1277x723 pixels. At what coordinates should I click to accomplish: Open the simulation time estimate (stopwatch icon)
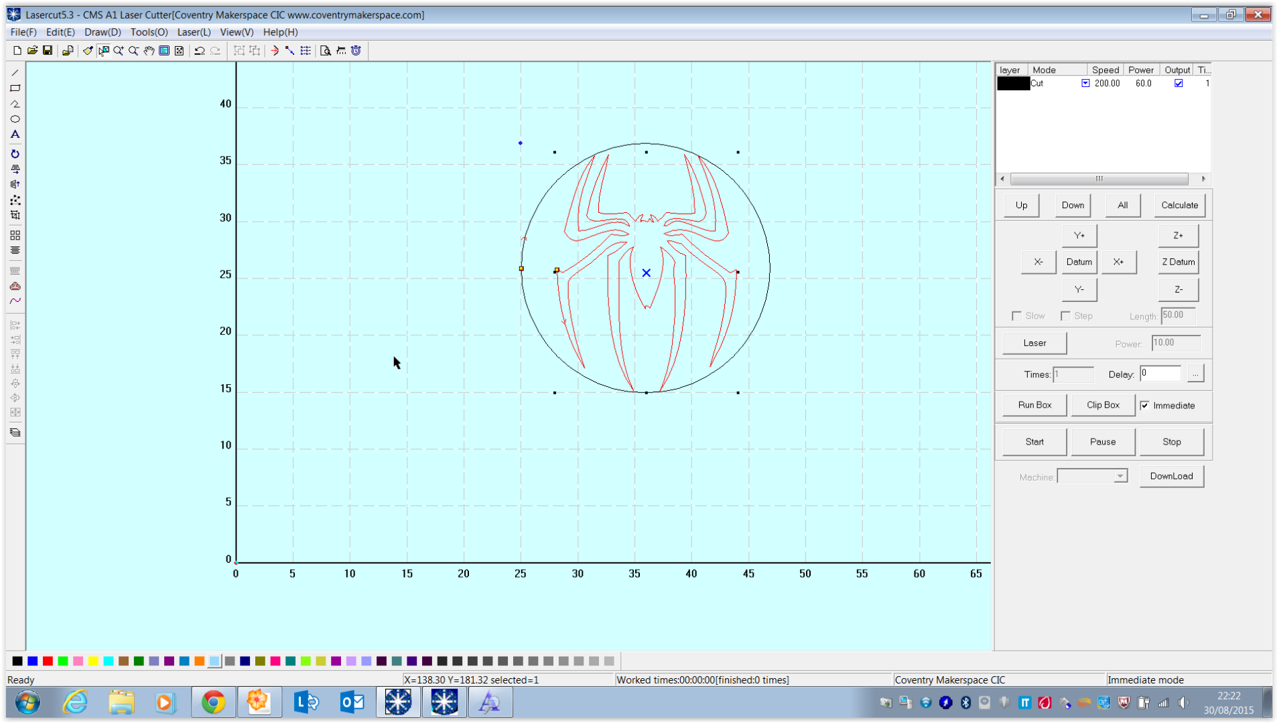(356, 50)
